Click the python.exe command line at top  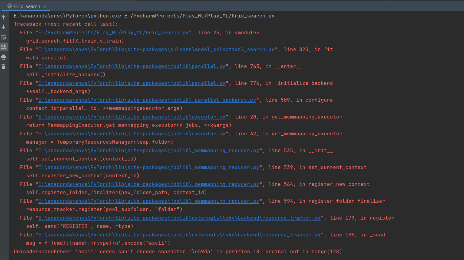click(x=144, y=16)
